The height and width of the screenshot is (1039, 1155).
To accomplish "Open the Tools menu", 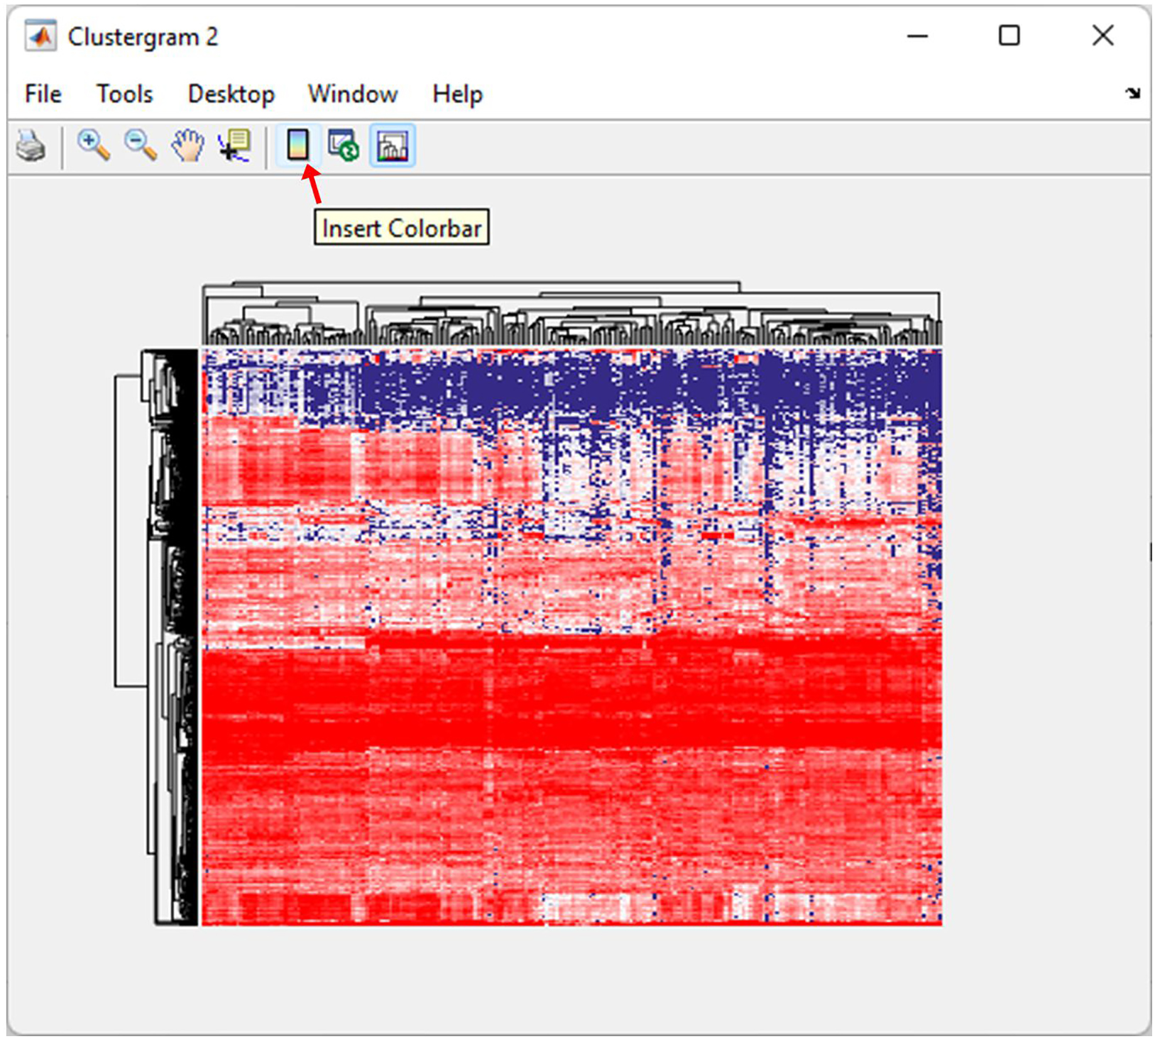I will click(x=124, y=94).
